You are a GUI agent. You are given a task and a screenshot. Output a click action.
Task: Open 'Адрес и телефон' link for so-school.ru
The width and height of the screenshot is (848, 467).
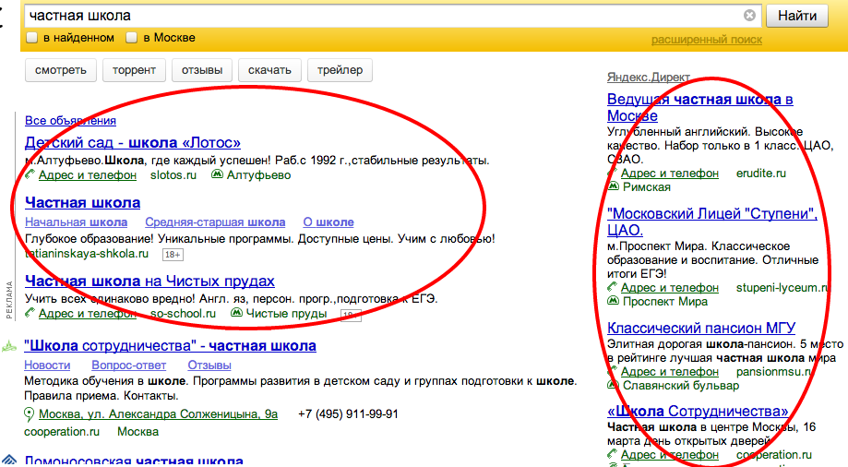pos(88,313)
